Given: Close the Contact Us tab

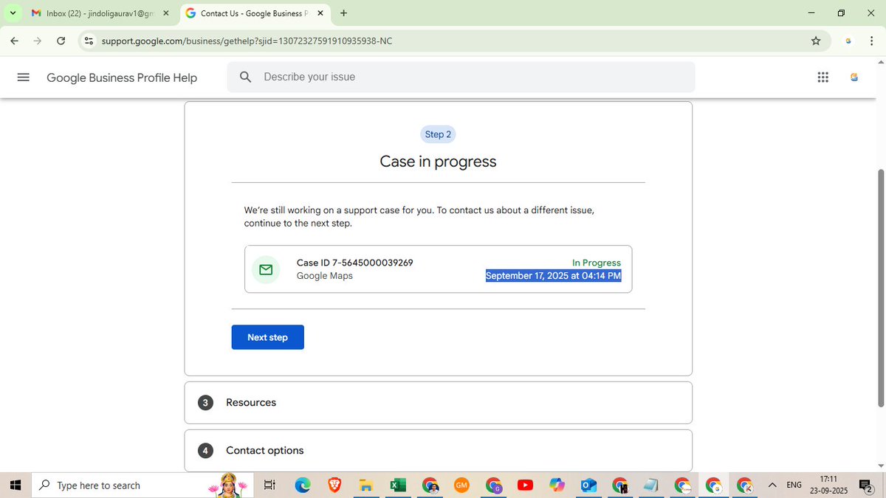Looking at the screenshot, I should pyautogui.click(x=320, y=13).
